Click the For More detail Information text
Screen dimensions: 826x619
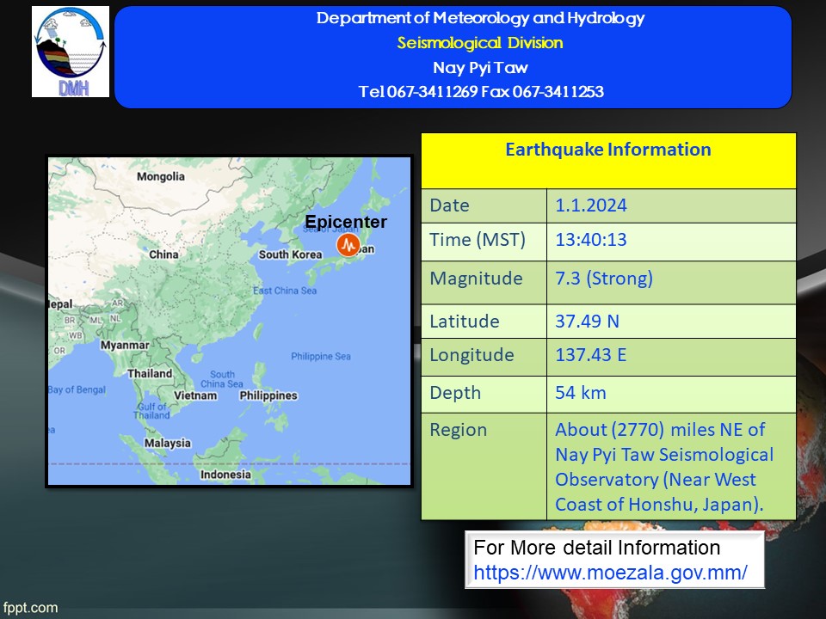(597, 549)
